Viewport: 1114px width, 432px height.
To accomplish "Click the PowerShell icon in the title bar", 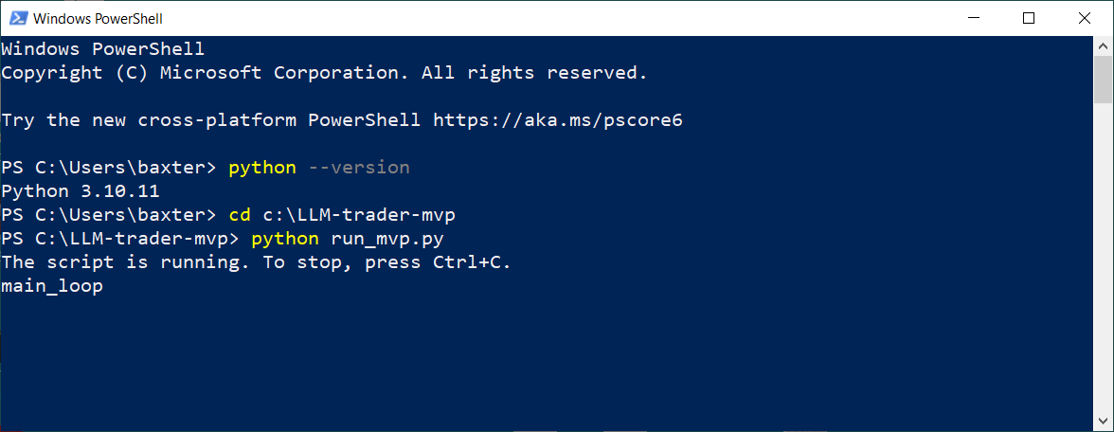I will point(16,18).
